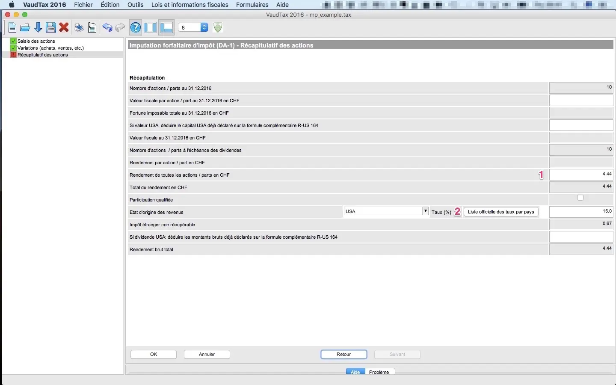616x385 pixels.
Task: Click 'Nombre d'actions / parts au 31.12.2016' value 10
Action: 581,88
